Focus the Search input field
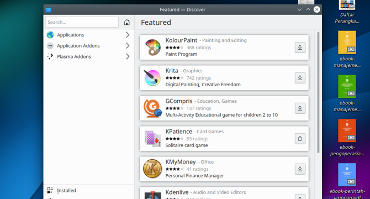Screen dimensions: 370x199 point(82,22)
